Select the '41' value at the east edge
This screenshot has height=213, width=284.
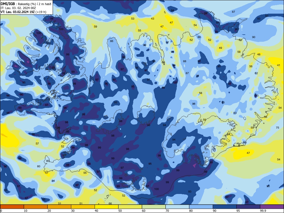click(279, 65)
